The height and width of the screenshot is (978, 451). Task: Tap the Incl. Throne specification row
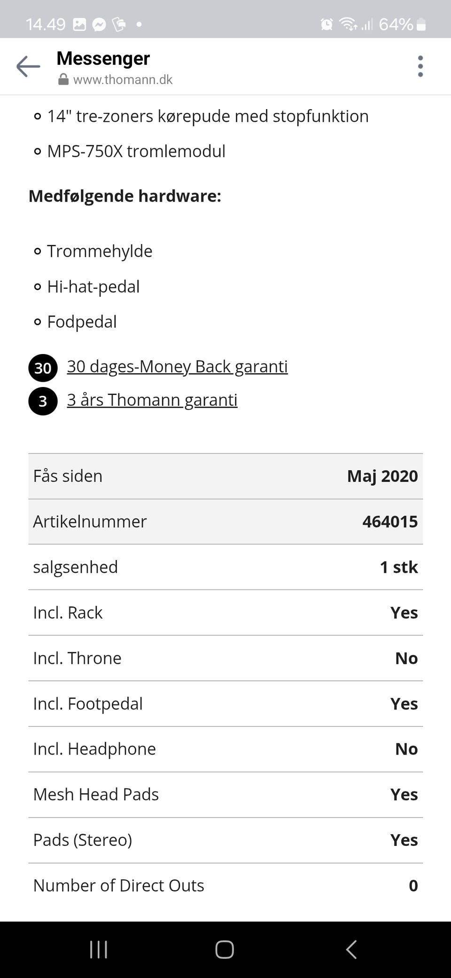coord(225,658)
